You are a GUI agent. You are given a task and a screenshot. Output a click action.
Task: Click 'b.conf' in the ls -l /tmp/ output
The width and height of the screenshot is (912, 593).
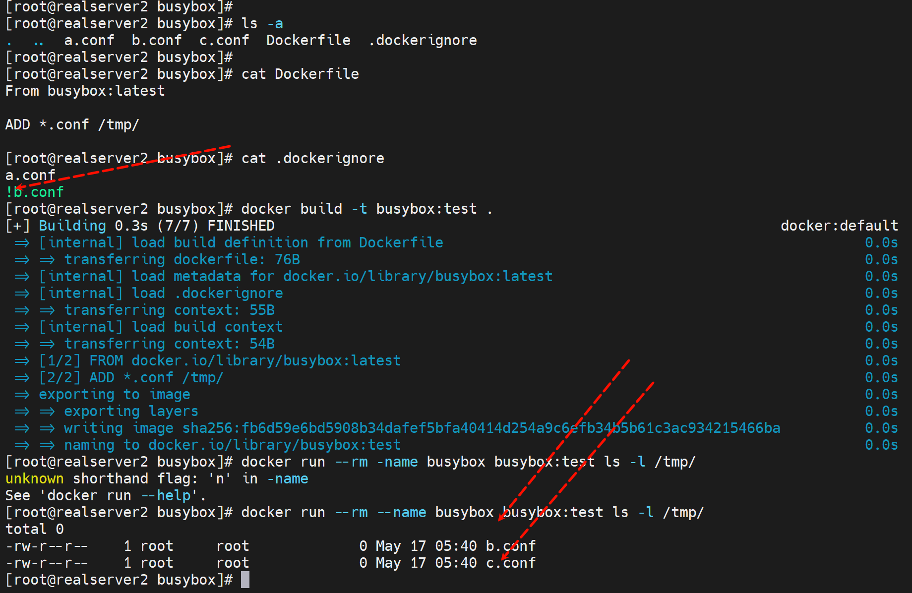pos(510,546)
